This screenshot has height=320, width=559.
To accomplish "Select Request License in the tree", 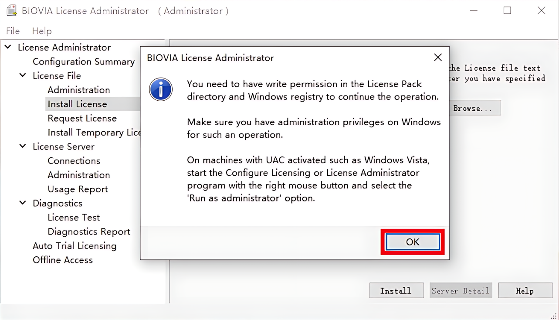I will 82,118.
